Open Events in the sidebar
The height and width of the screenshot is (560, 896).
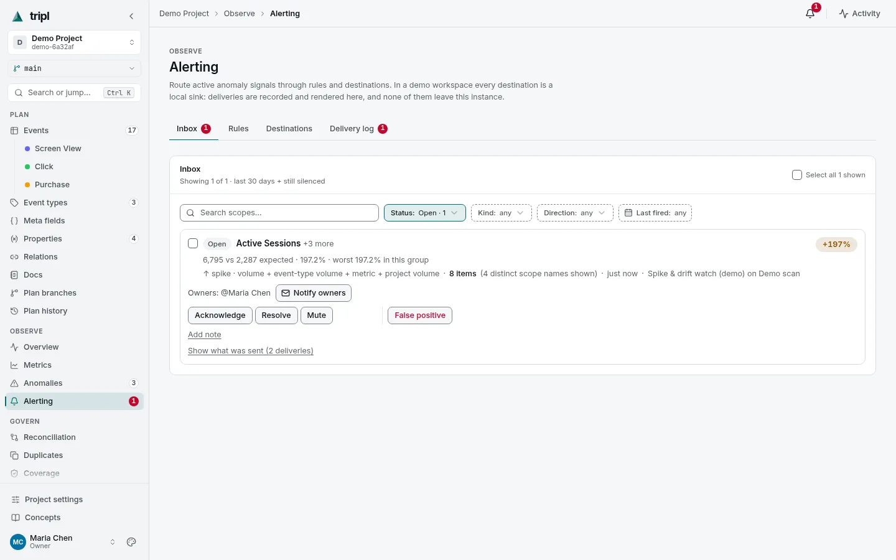pos(75,131)
